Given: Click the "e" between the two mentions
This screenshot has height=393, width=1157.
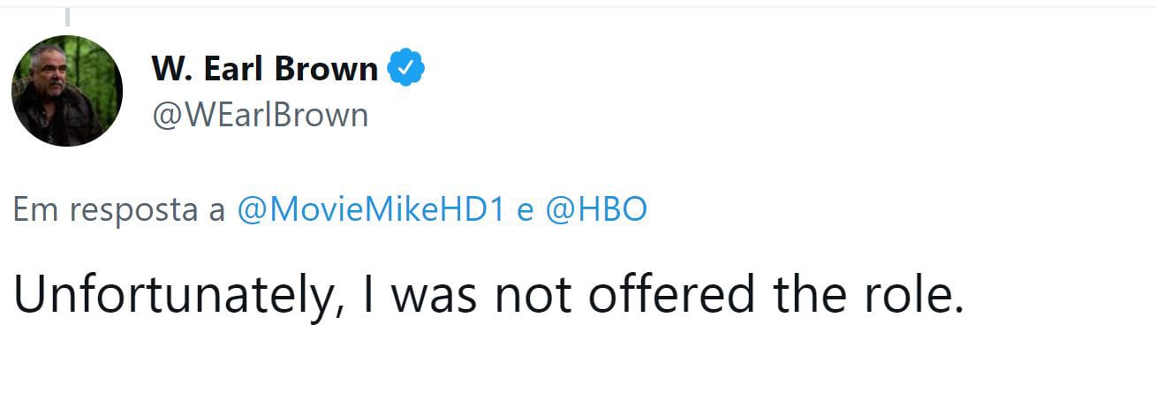Looking at the screenshot, I should click(526, 212).
